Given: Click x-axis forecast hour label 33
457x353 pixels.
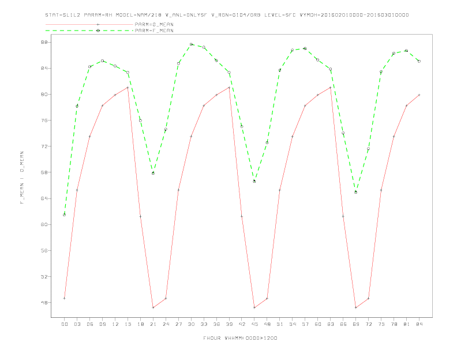Looking at the screenshot, I should 204,324.
